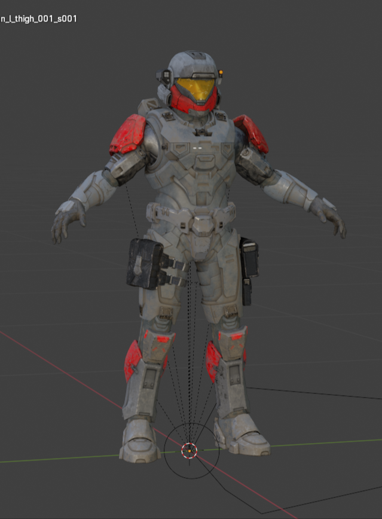382x519 pixels.
Task: Click the 3D cursor at world origin
Action: coord(190,451)
